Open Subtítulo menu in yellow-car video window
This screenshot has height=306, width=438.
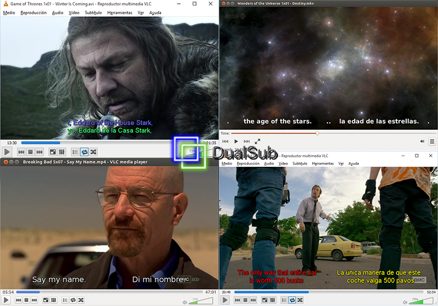click(299, 164)
